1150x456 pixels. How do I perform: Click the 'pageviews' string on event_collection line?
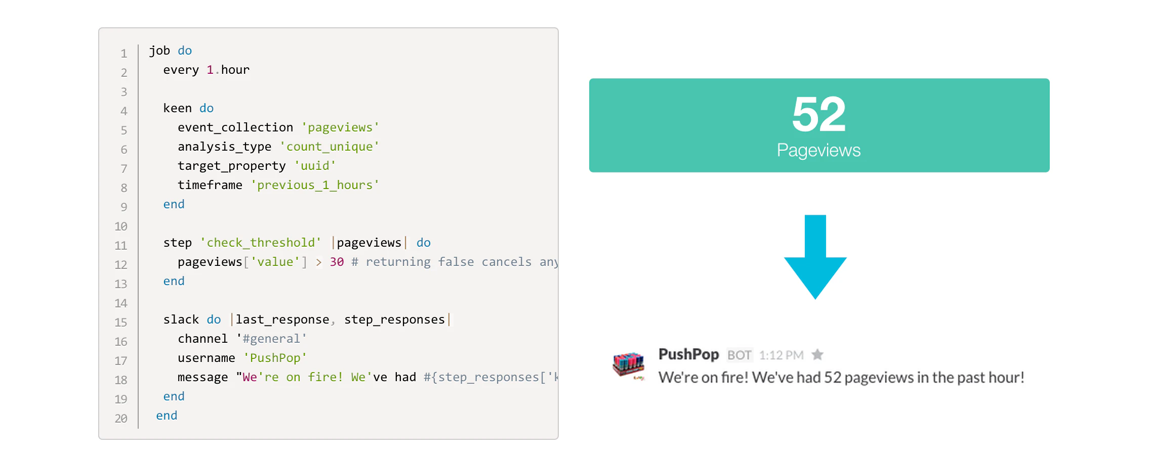(x=340, y=127)
